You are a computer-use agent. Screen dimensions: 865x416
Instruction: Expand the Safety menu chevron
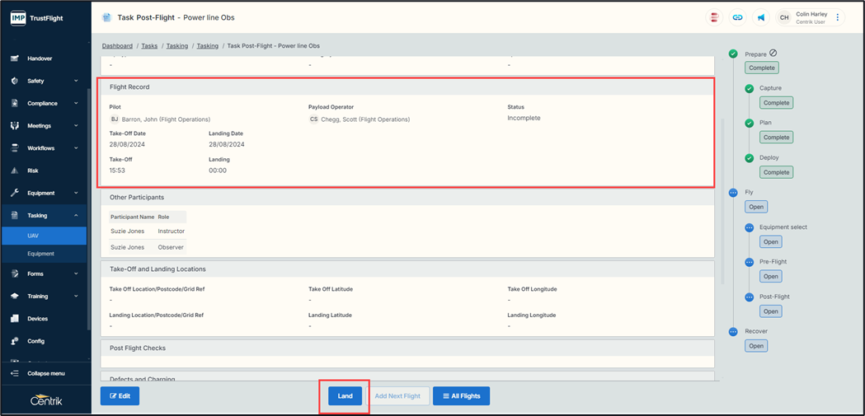76,81
